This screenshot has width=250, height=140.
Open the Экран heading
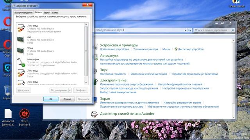pyautogui.click(x=105, y=98)
